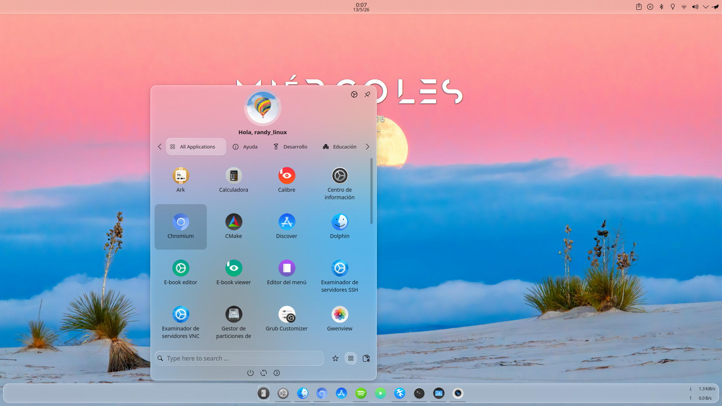
Task: Launch Grub Customizer
Action: tap(287, 319)
